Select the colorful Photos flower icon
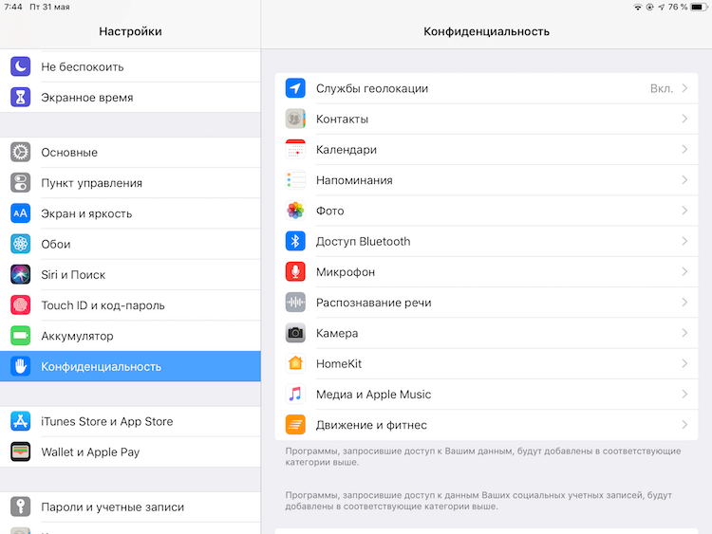The image size is (712, 534). (295, 211)
